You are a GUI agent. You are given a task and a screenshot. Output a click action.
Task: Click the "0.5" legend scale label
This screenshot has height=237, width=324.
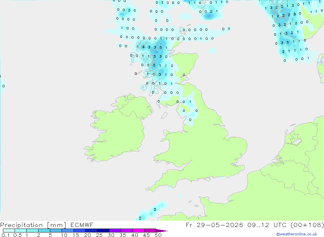(x=17, y=235)
